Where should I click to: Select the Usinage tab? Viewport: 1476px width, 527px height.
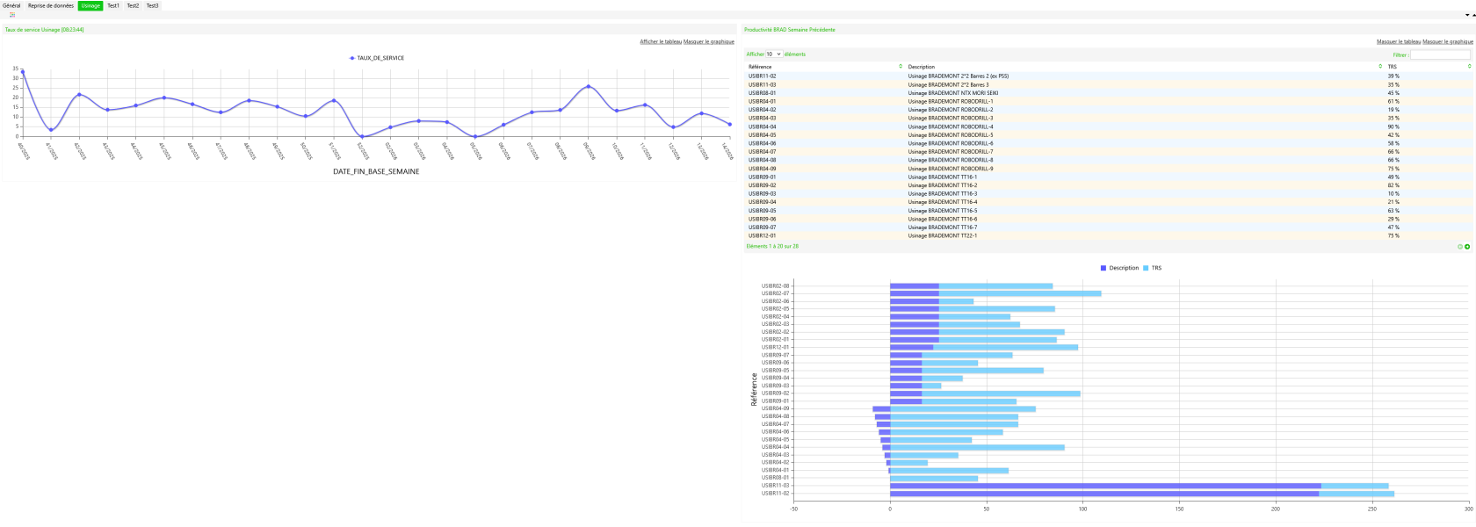pos(90,6)
